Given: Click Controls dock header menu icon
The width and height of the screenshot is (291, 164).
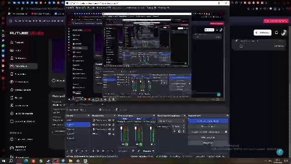Looking at the screenshot, I should coord(227,115).
